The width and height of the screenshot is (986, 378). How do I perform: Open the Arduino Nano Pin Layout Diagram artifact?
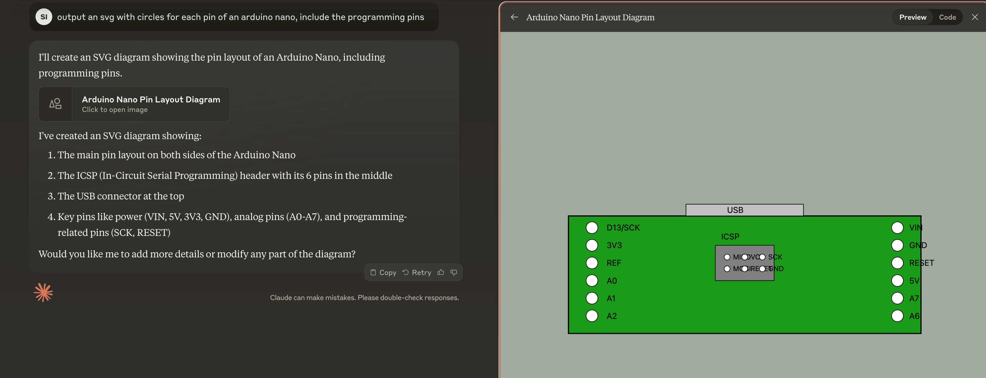(134, 104)
